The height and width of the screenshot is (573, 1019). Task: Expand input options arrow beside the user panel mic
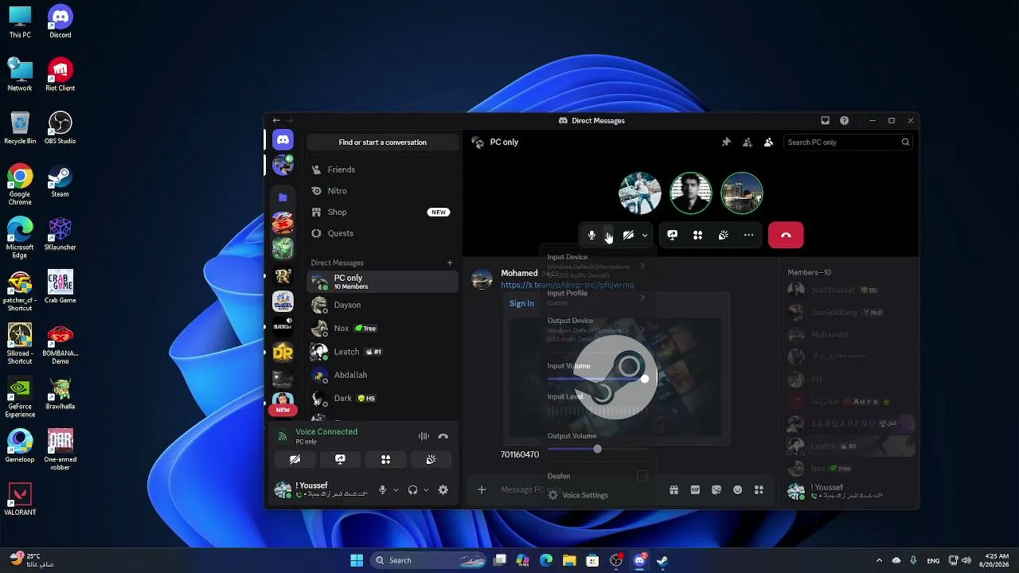(396, 490)
